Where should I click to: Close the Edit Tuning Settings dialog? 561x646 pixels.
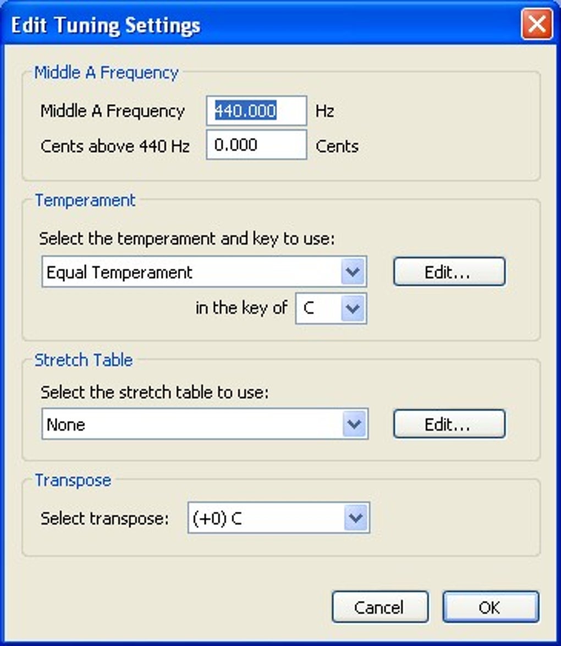(536, 25)
